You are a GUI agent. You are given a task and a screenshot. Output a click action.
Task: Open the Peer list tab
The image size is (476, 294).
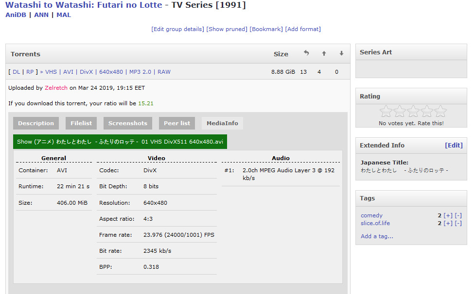click(177, 123)
